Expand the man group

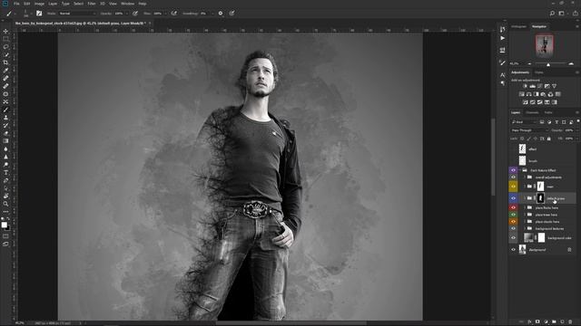pyautogui.click(x=525, y=187)
